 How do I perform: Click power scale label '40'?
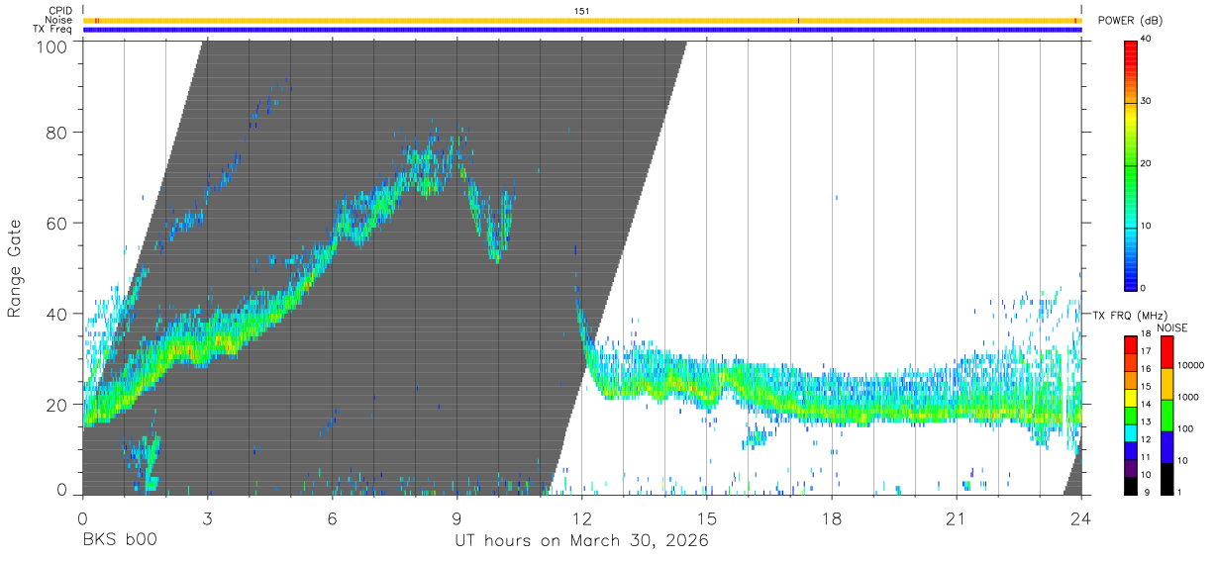pyautogui.click(x=1145, y=39)
